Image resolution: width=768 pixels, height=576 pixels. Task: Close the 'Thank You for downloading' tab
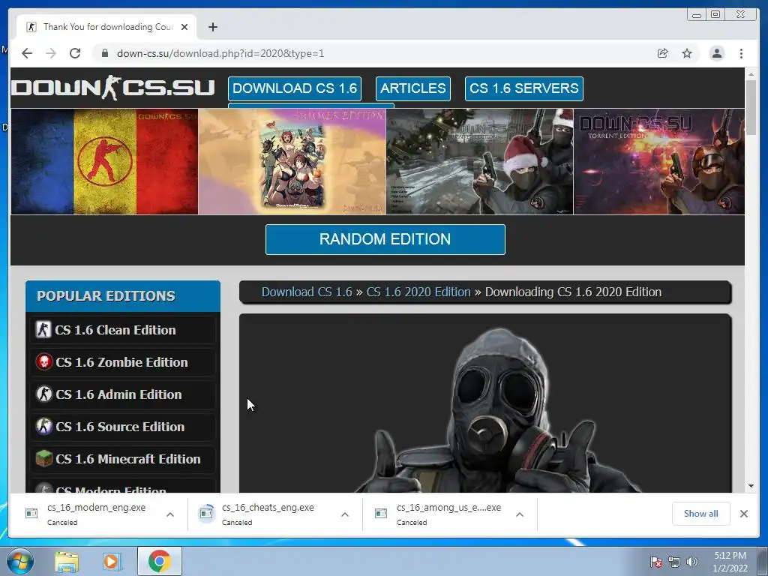(184, 27)
